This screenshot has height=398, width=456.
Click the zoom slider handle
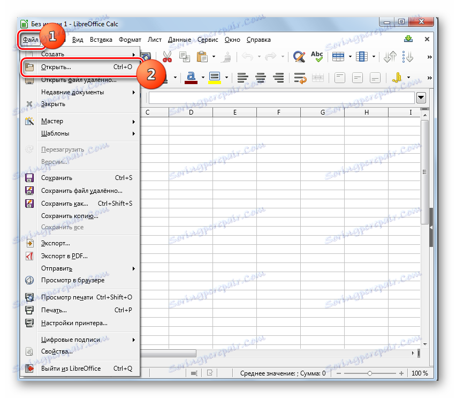click(370, 373)
